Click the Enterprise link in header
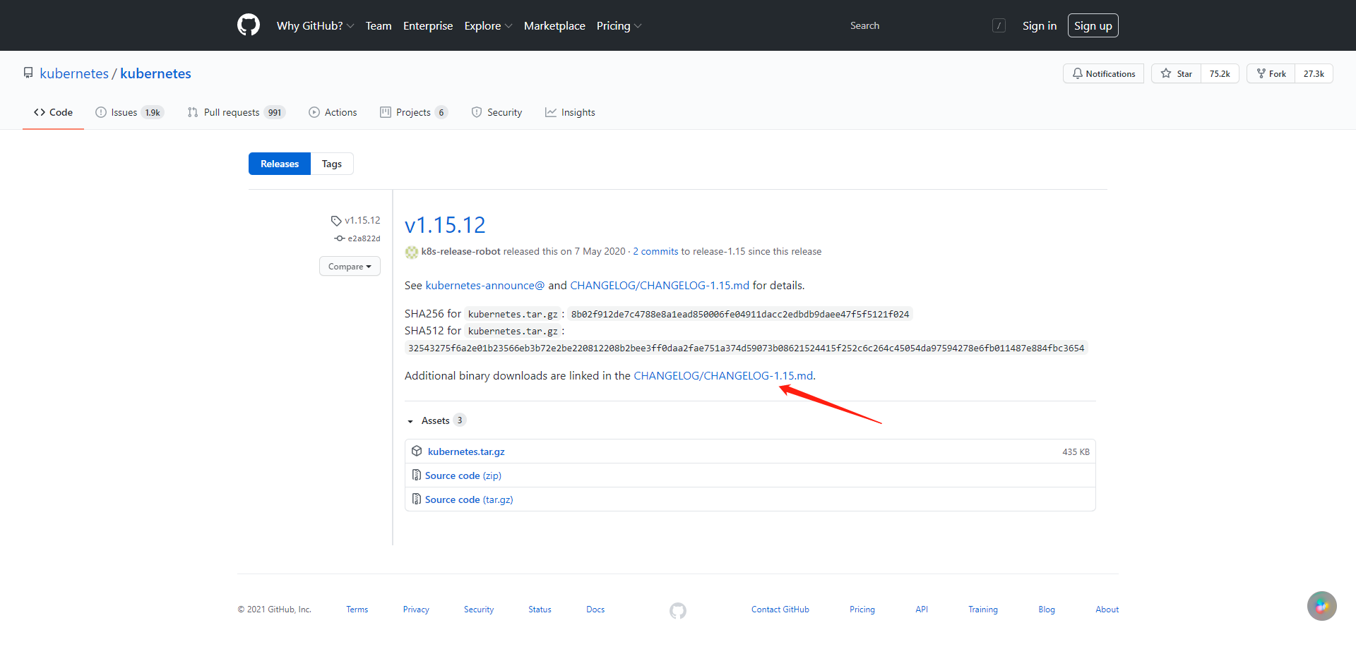1356x661 pixels. (428, 25)
